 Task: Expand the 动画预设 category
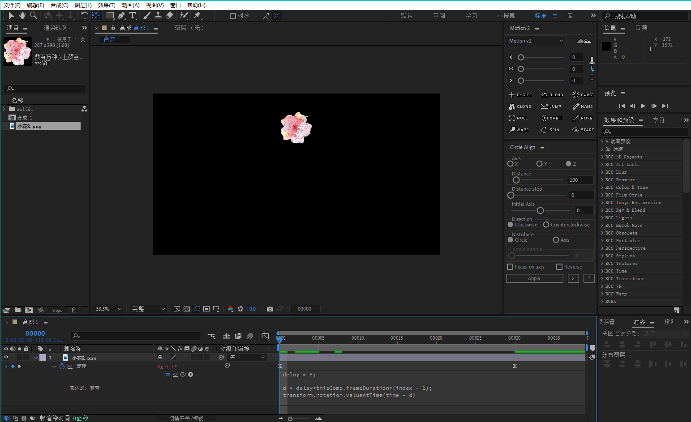pos(602,141)
